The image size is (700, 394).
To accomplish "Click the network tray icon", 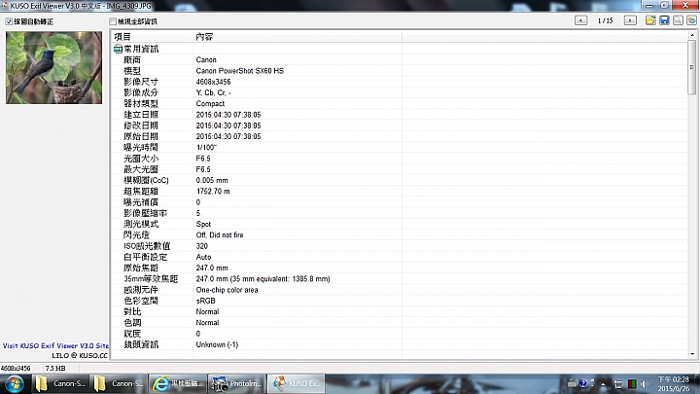I will pyautogui.click(x=618, y=384).
